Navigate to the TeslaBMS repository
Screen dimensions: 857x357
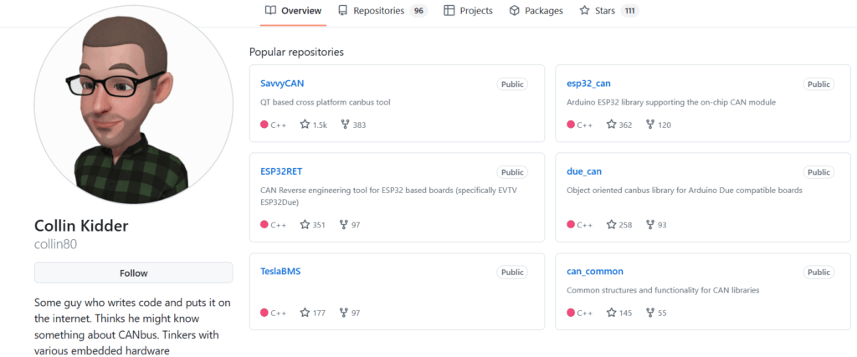280,272
